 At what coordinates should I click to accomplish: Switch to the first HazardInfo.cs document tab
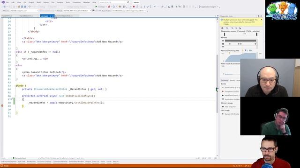[x=7, y=16]
